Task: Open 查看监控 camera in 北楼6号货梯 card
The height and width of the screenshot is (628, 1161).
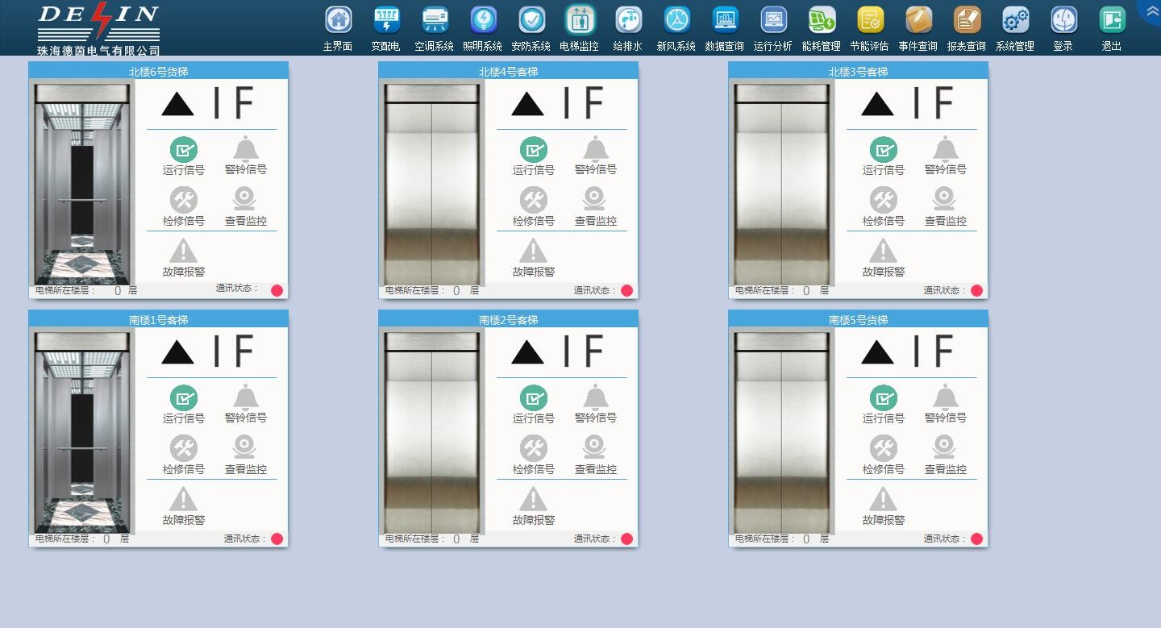Action: [x=246, y=199]
